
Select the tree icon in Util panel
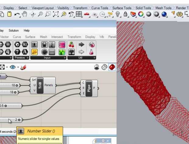click(71, 52)
